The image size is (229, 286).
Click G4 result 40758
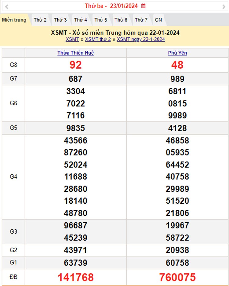tap(177, 177)
